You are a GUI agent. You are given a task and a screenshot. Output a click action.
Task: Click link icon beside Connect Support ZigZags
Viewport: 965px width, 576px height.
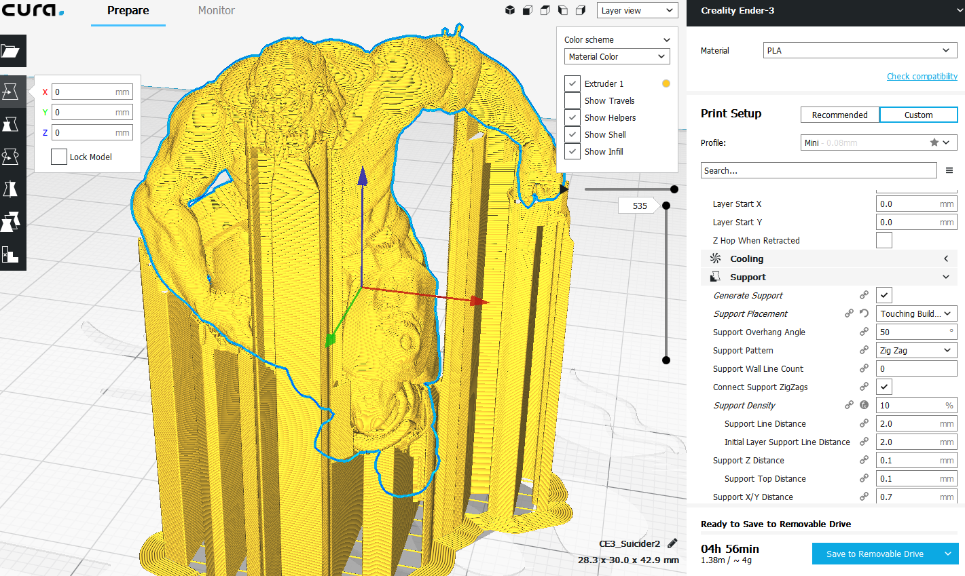point(864,387)
